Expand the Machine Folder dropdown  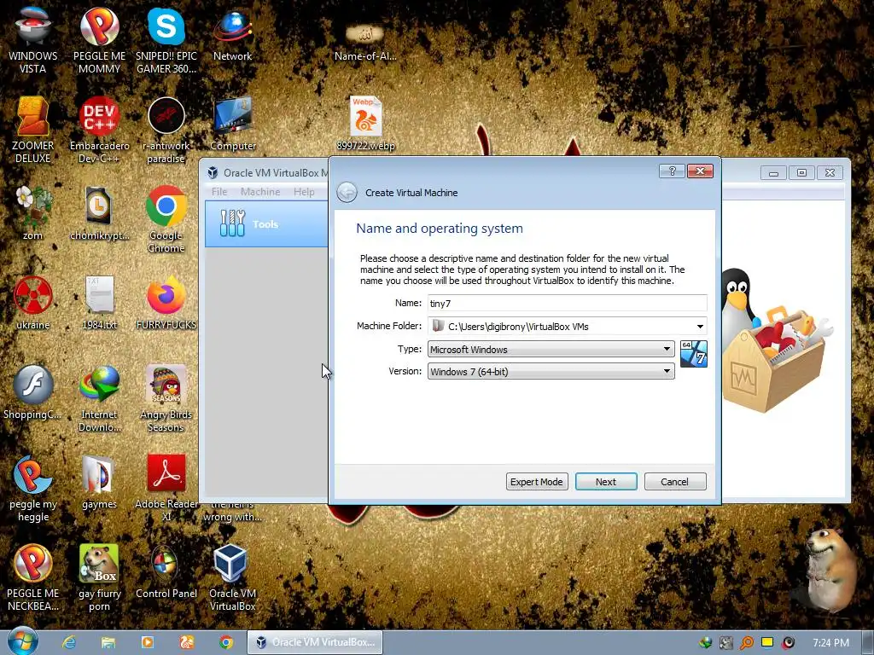tap(700, 327)
